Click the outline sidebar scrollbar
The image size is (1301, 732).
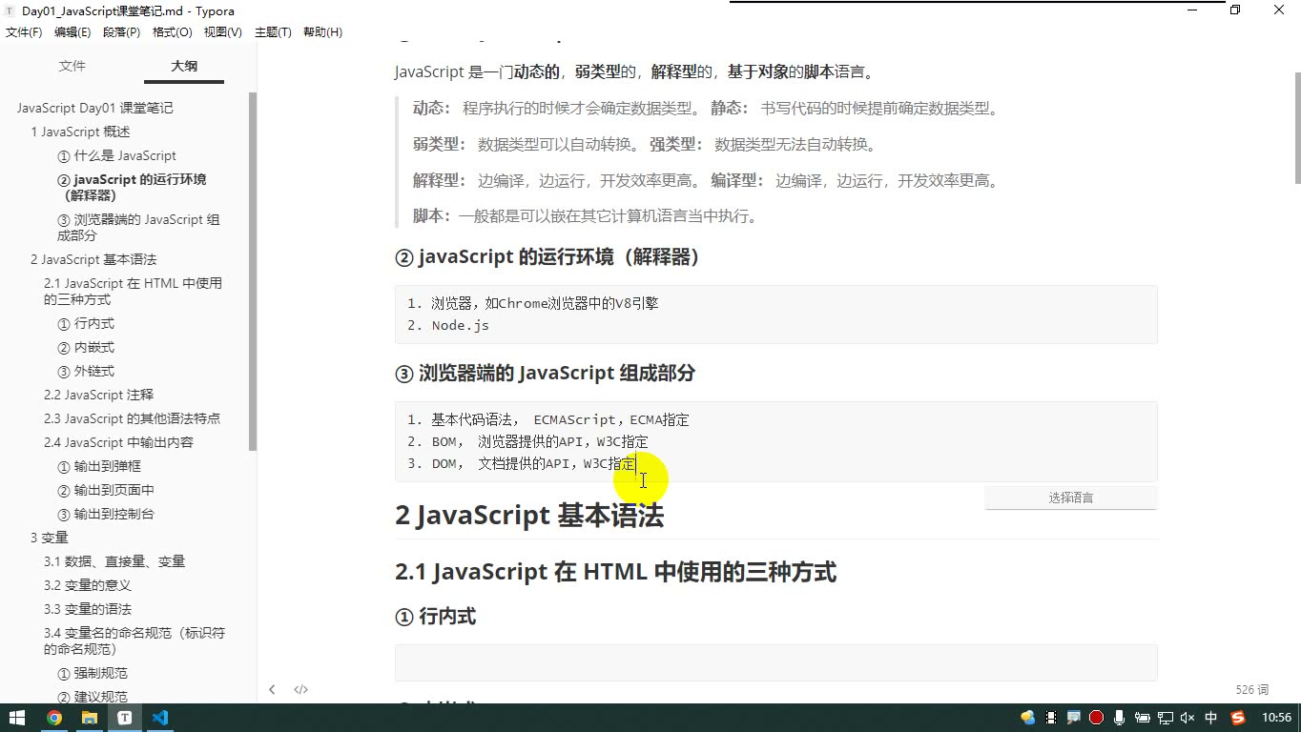point(253,271)
